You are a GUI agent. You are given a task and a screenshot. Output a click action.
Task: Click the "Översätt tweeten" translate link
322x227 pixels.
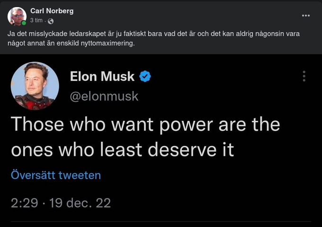56,175
